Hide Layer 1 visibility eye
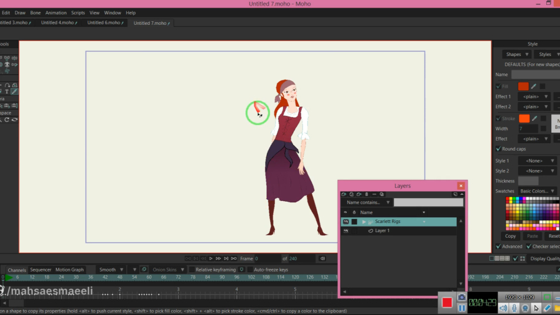This screenshot has width=560, height=315. click(346, 231)
